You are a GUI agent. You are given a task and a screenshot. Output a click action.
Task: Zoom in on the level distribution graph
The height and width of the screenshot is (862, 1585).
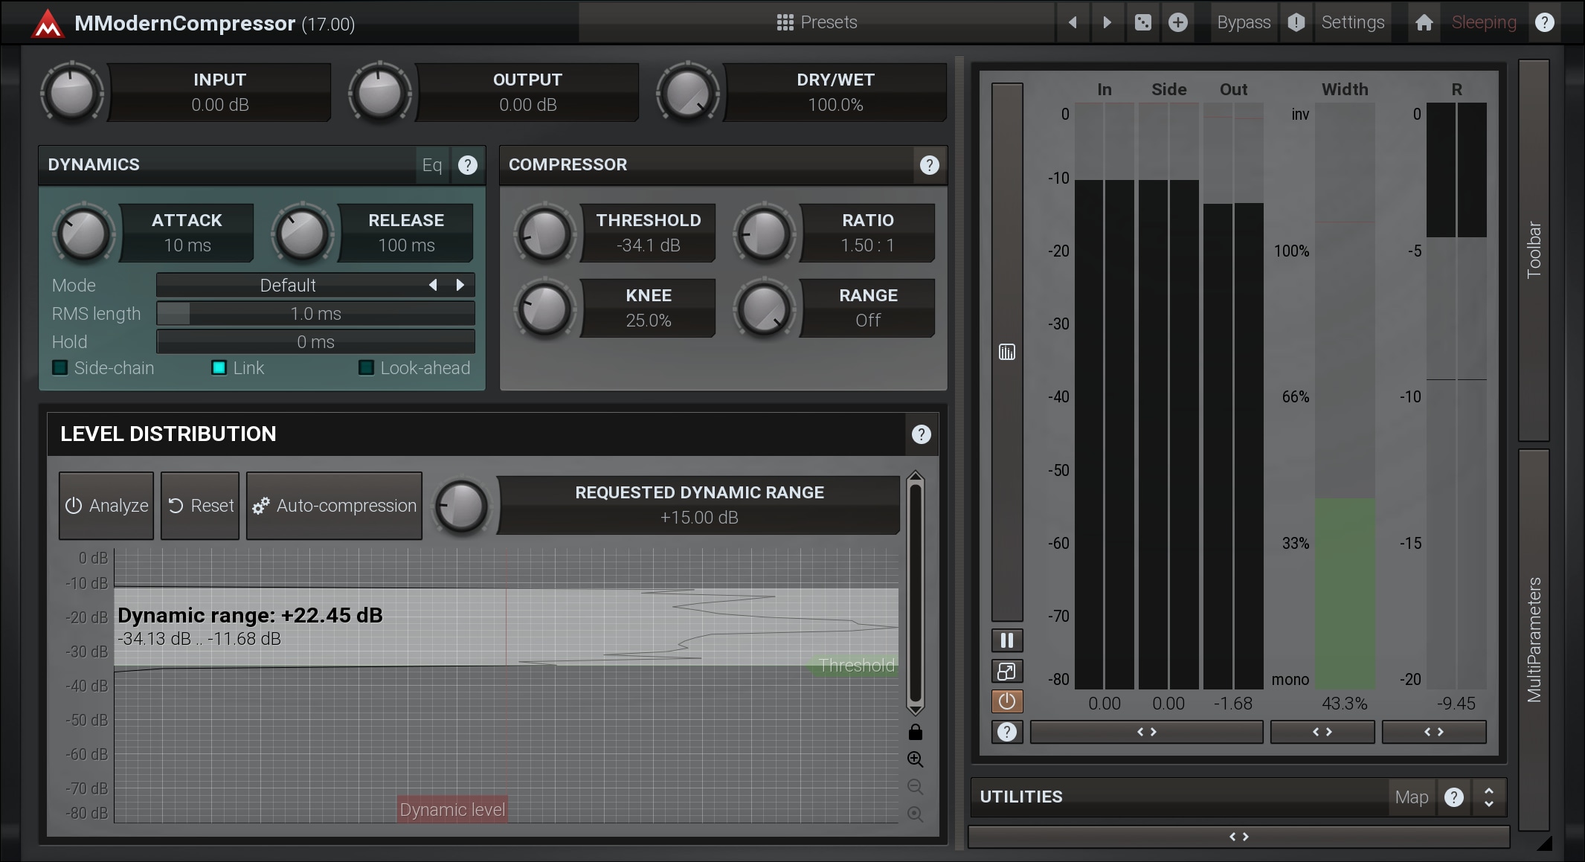pyautogui.click(x=916, y=759)
